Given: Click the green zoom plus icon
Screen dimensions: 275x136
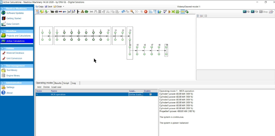Looking at the screenshot, I should coord(187,12).
